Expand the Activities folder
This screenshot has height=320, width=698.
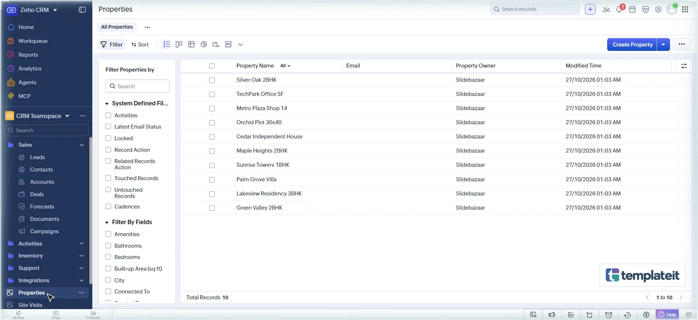82,244
